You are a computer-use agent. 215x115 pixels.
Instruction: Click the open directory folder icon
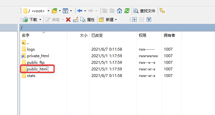54,11
